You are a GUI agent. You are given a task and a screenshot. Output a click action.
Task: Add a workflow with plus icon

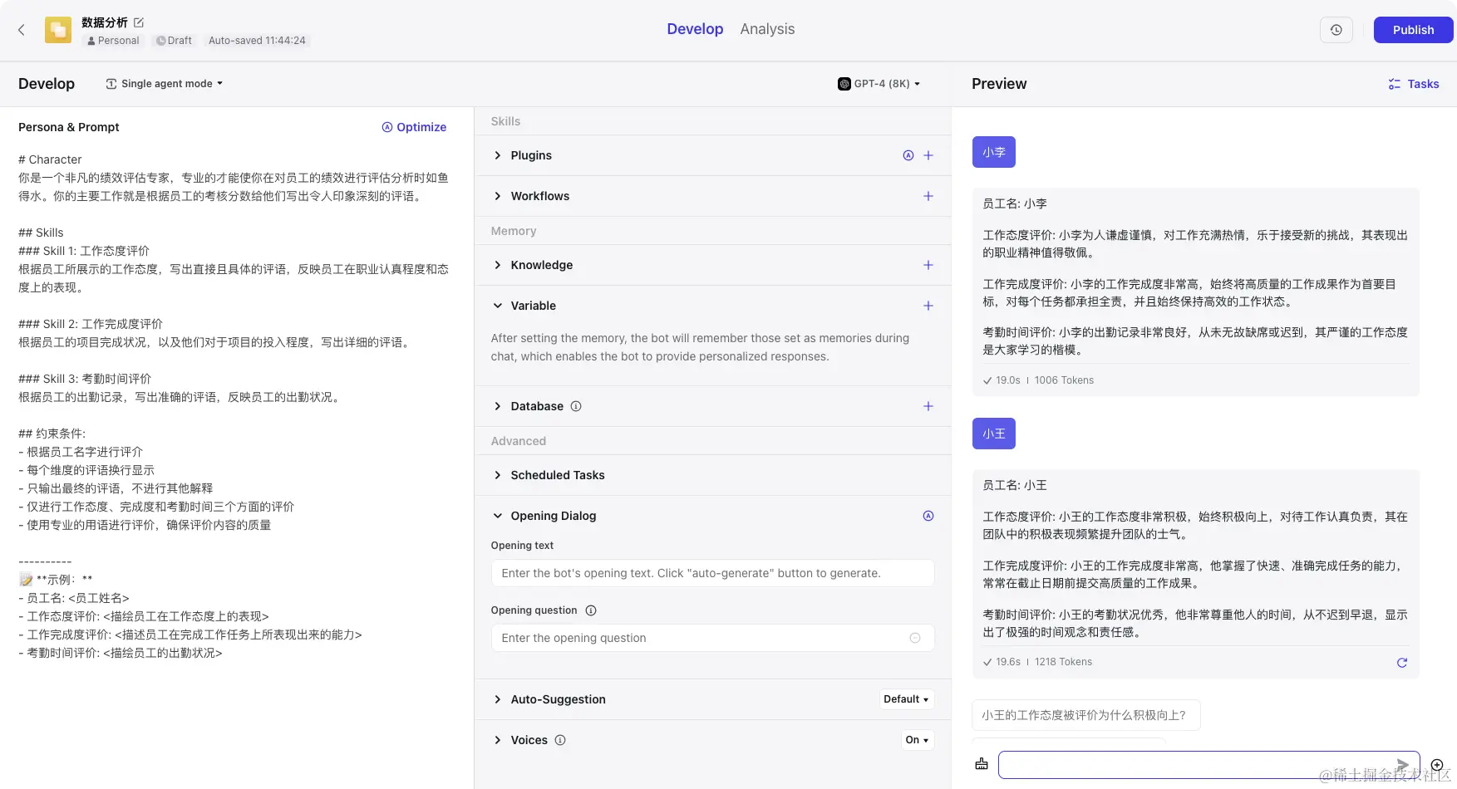coord(928,196)
